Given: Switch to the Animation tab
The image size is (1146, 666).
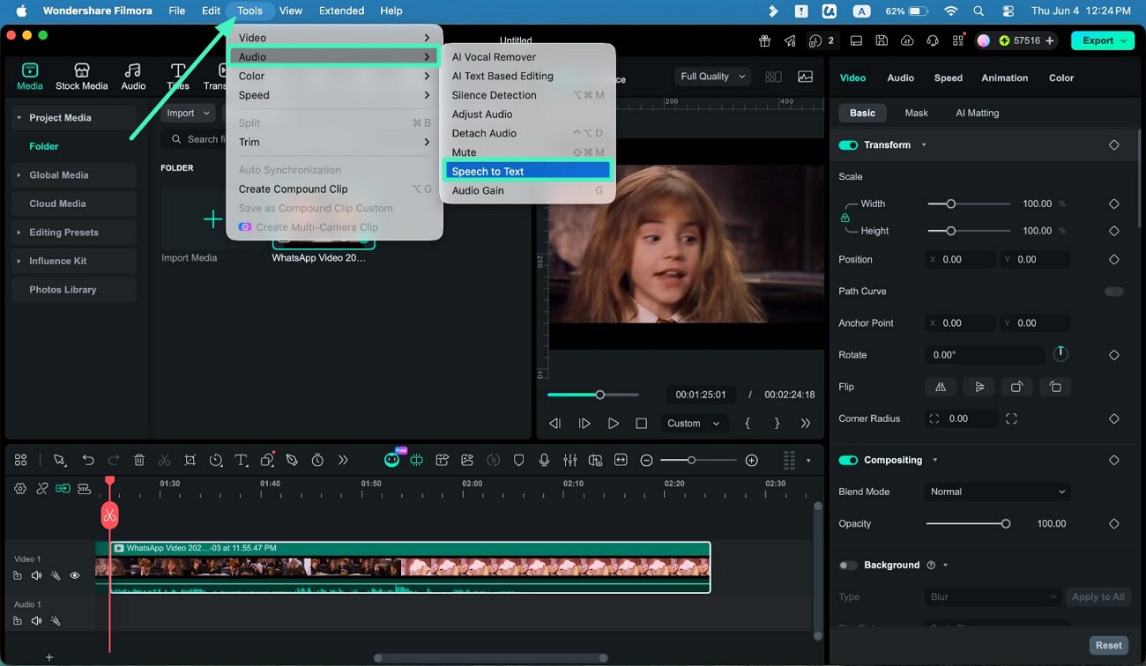Looking at the screenshot, I should pyautogui.click(x=1004, y=78).
